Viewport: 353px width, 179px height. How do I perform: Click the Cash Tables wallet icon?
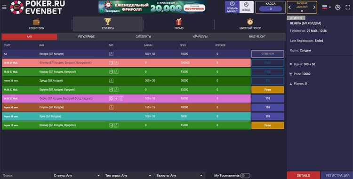(36, 22)
